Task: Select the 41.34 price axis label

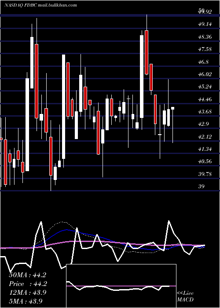Action: (x=205, y=149)
